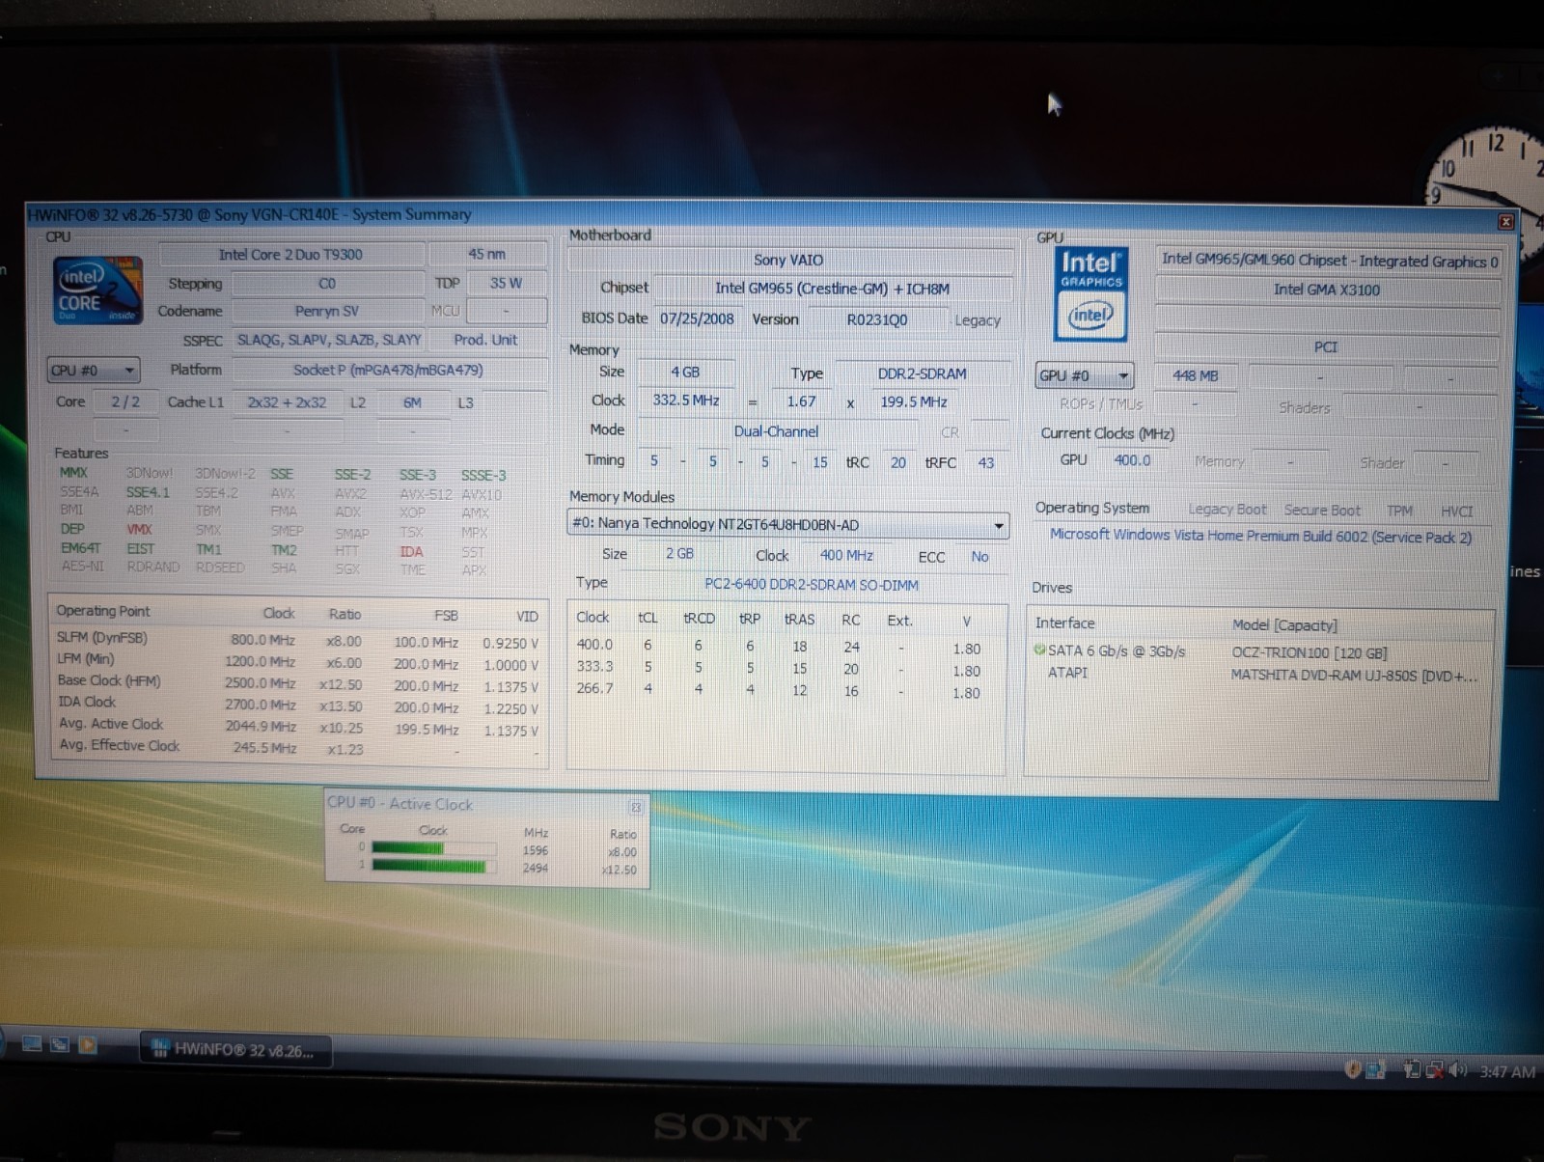Click the 4 GB memory size value
This screenshot has height=1162, width=1544.
[x=685, y=372]
